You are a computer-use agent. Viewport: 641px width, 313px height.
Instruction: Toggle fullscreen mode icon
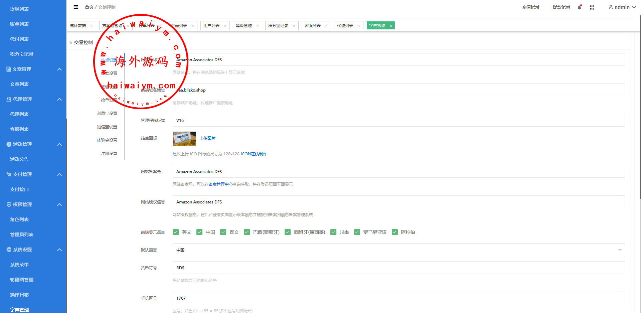tap(592, 7)
